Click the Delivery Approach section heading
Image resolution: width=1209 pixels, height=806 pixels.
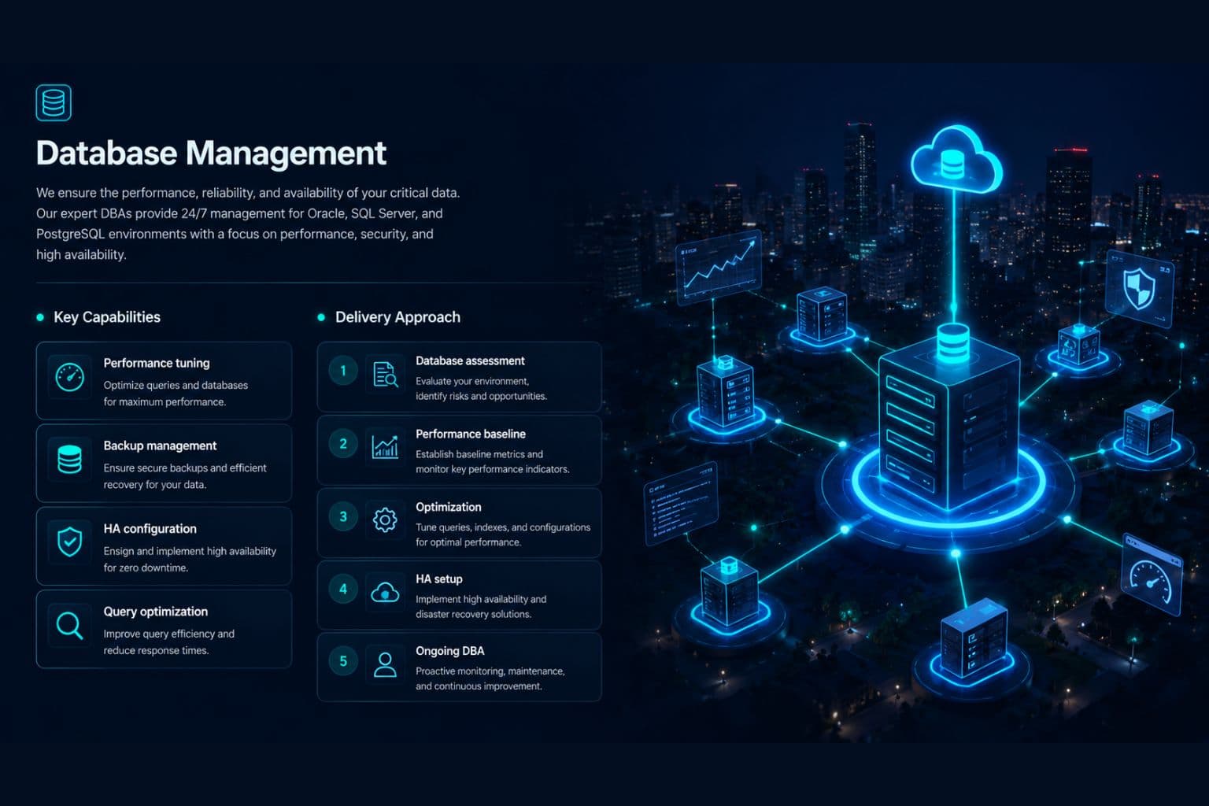coord(397,317)
